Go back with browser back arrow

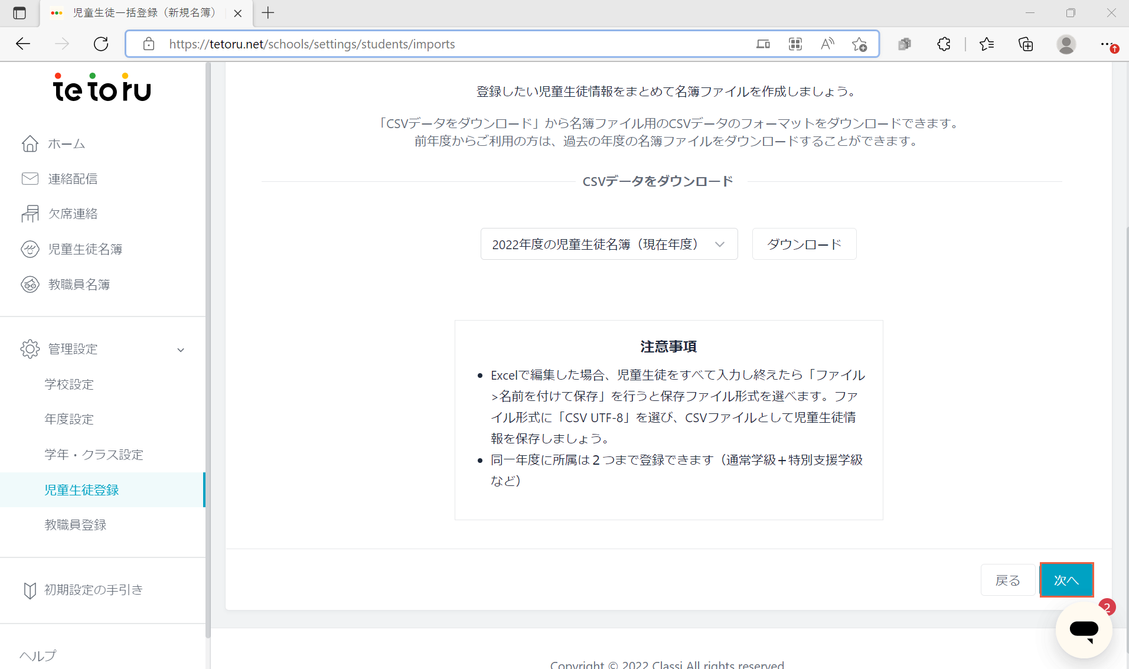[23, 44]
